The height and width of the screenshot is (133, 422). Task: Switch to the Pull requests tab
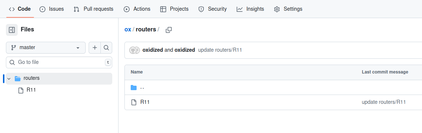coord(93,9)
